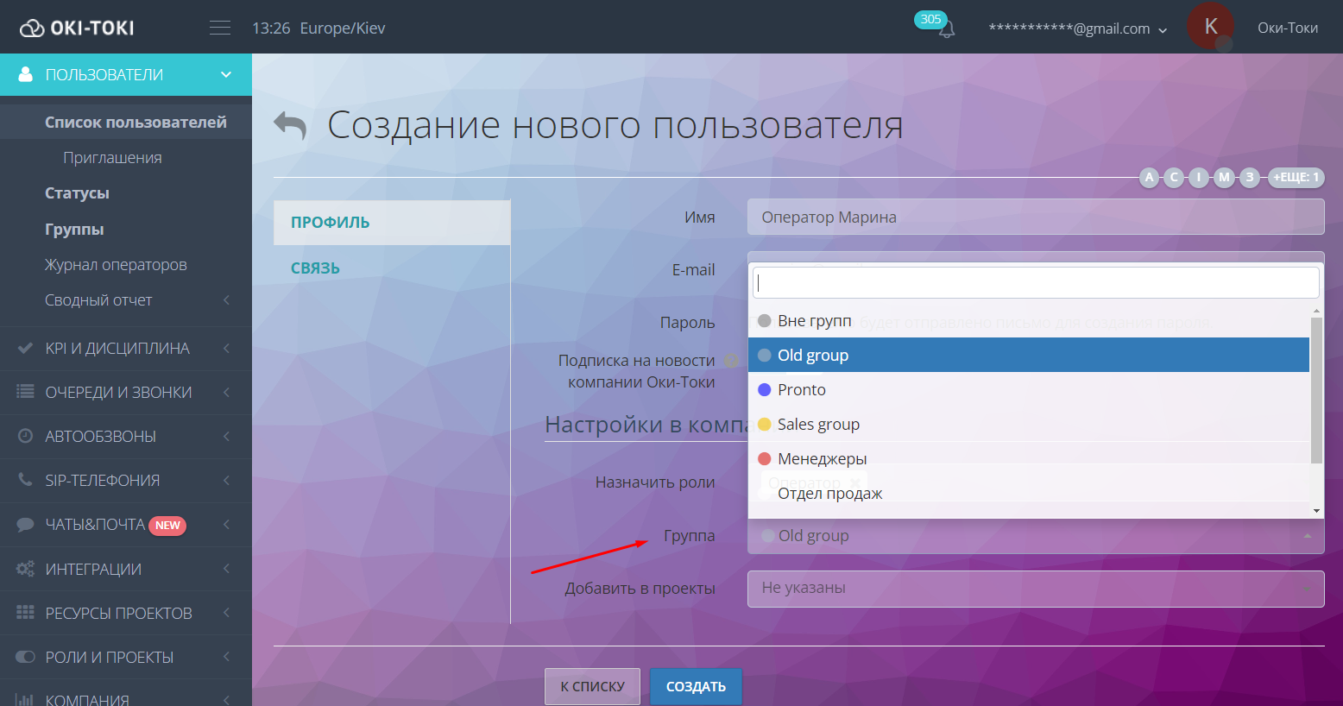Screen dimensions: 1343x706
Task: Expand the ОЧЕРЕДИ И ЗВОНКИ chevron
Action: (x=226, y=392)
